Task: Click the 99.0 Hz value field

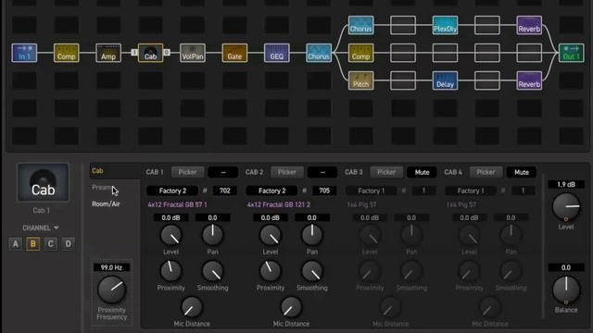Action: point(111,267)
